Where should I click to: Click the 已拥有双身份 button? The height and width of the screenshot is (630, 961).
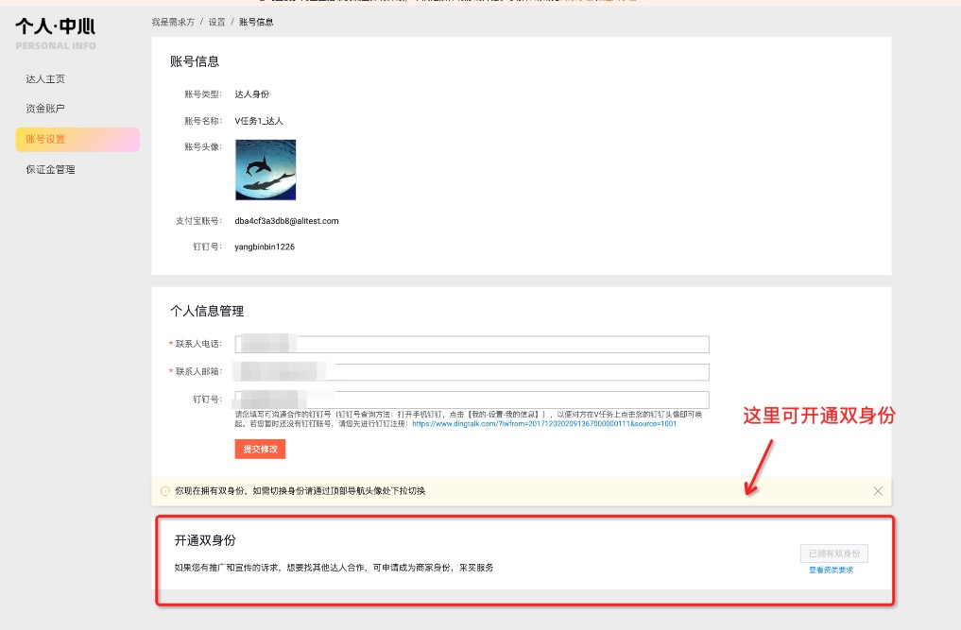point(834,553)
